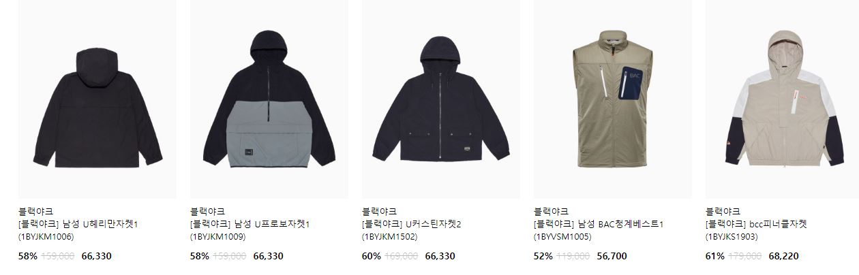Image resolution: width=859 pixels, height=275 pixels.
Task: Click the U커스틴자켓2 product title
Action: pos(412,224)
